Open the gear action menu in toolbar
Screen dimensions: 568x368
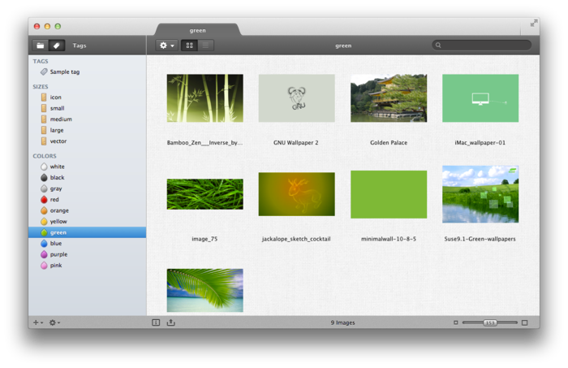coord(166,45)
